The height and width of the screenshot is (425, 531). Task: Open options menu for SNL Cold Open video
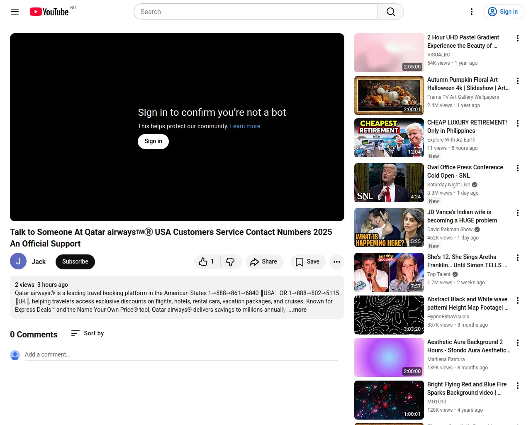pyautogui.click(x=517, y=168)
